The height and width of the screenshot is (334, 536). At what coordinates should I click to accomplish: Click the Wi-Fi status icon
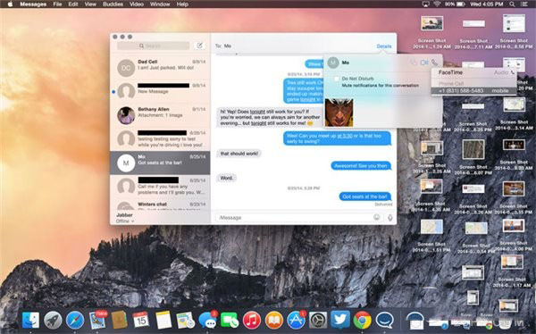437,4
